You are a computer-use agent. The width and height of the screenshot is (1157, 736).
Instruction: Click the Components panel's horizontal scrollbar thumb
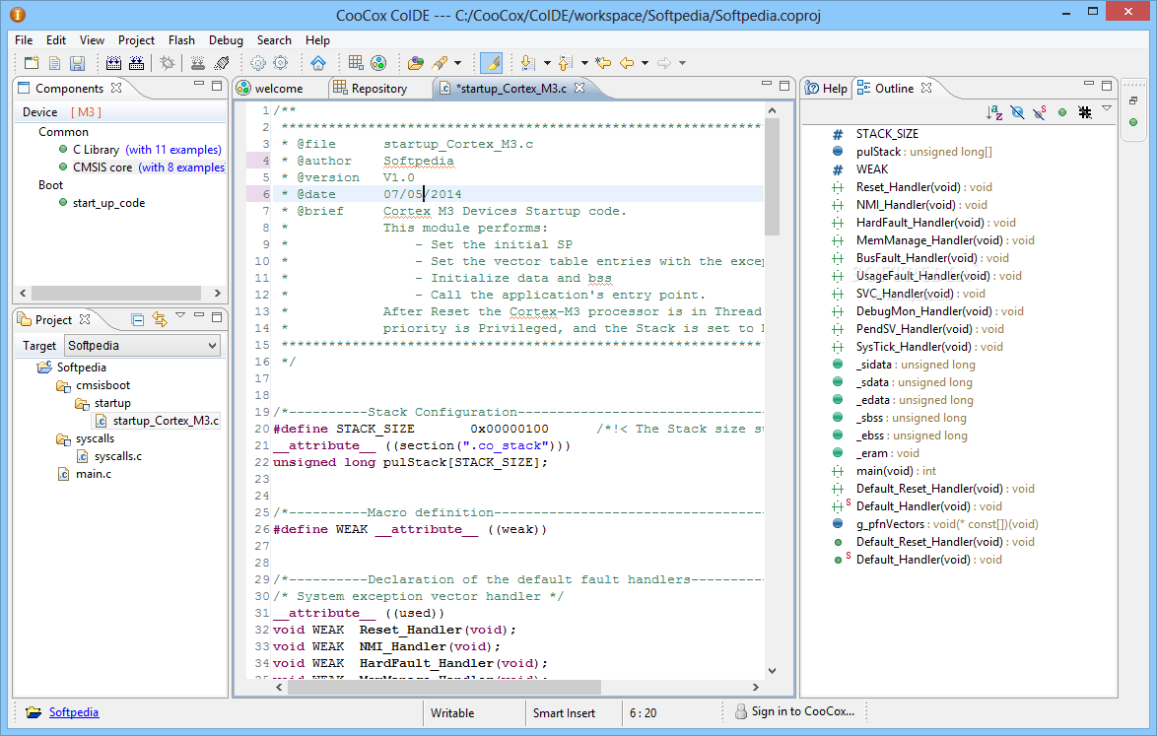116,293
